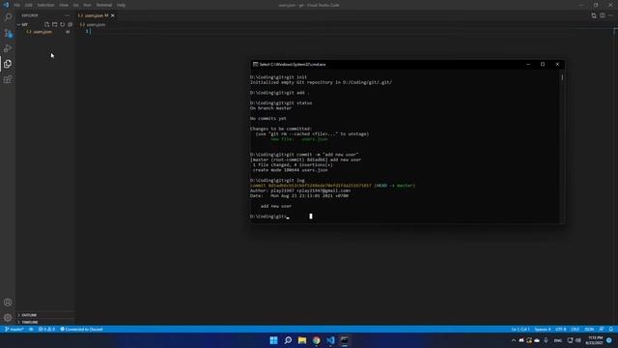This screenshot has width=618, height=348.
Task: Split the editor to the right
Action: (603, 15)
